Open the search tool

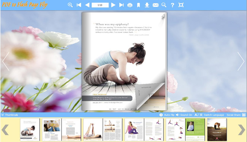tap(164, 5)
